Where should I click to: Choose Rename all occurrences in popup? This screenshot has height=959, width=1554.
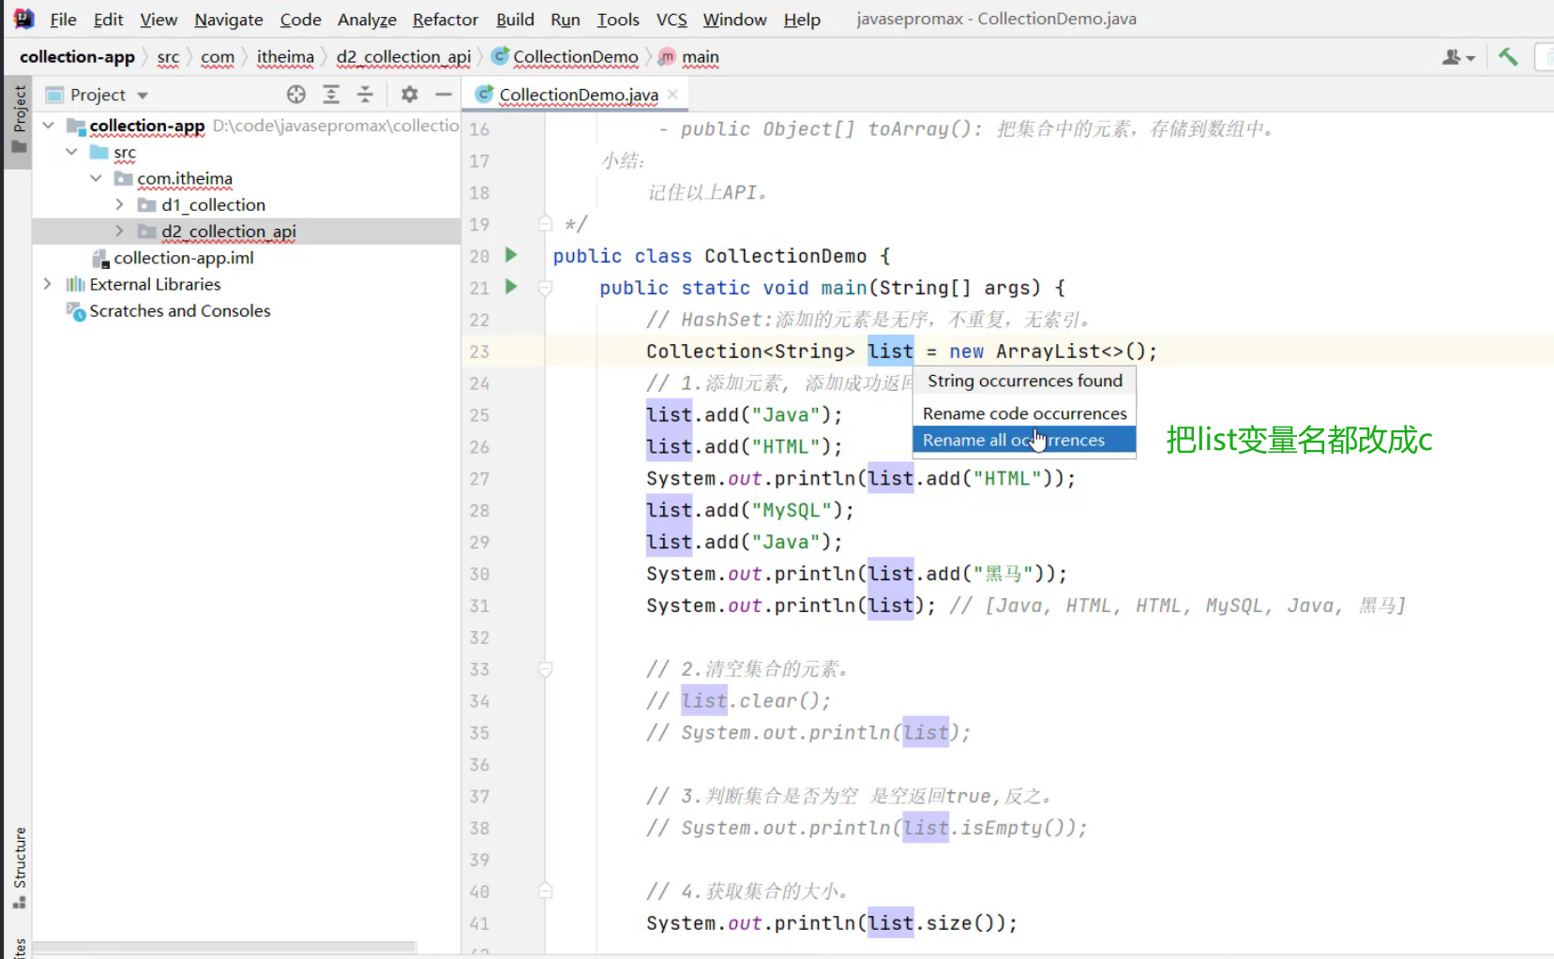pos(1024,440)
